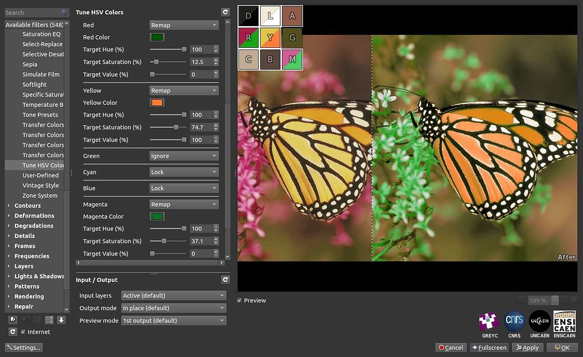Open the plugin Settings dialog
Screen dimensions: 583x357
(23, 347)
